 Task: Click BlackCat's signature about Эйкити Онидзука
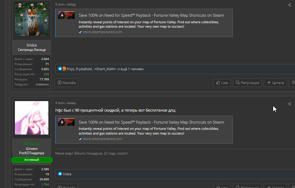[x=91, y=153]
